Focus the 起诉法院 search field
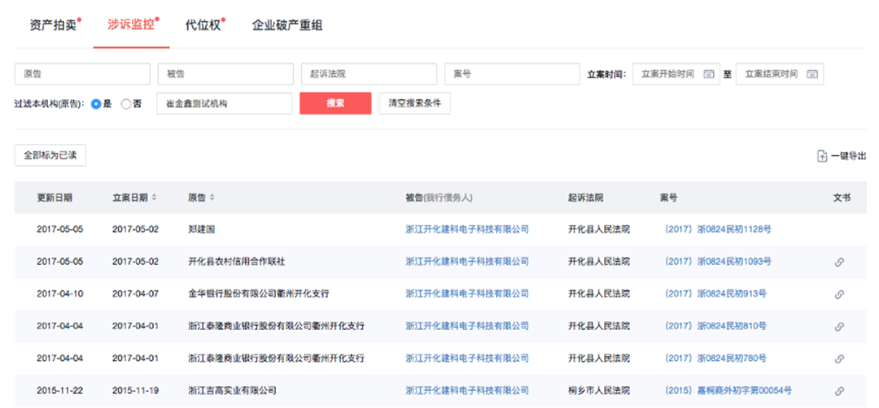This screenshot has width=879, height=408. [x=369, y=74]
